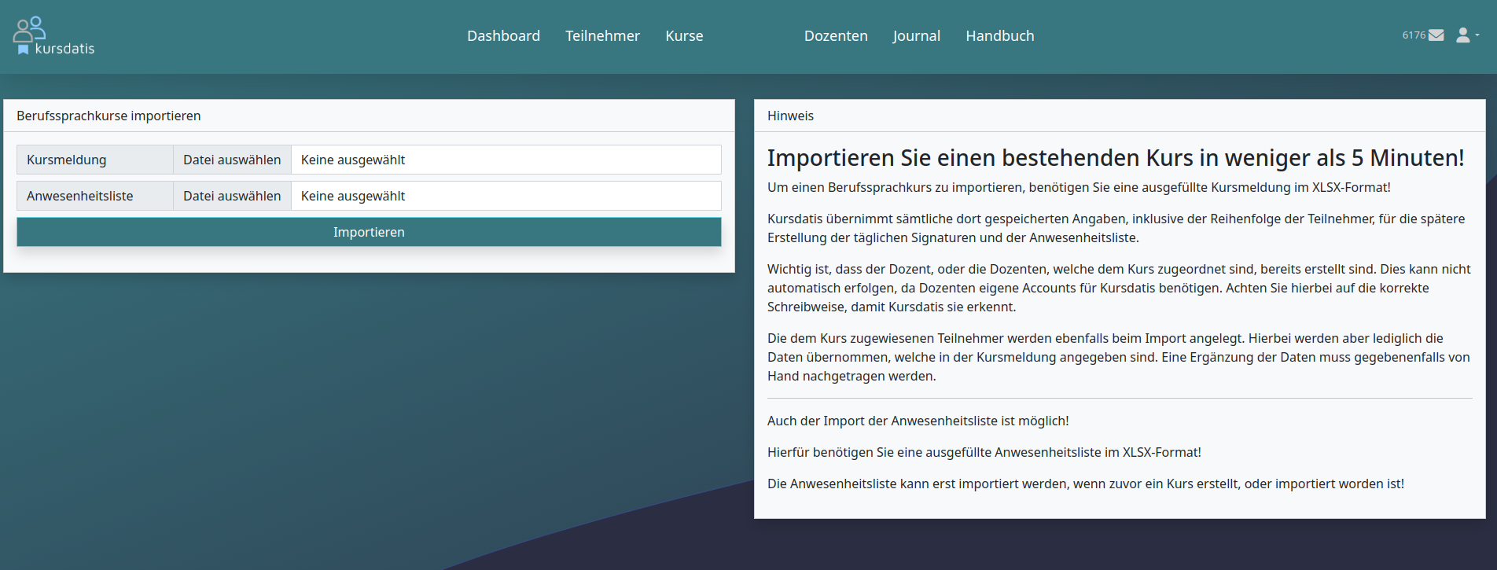1497x570 pixels.
Task: Click heading Importieren Sie einen bestehenden Kurs
Action: pyautogui.click(x=1116, y=158)
